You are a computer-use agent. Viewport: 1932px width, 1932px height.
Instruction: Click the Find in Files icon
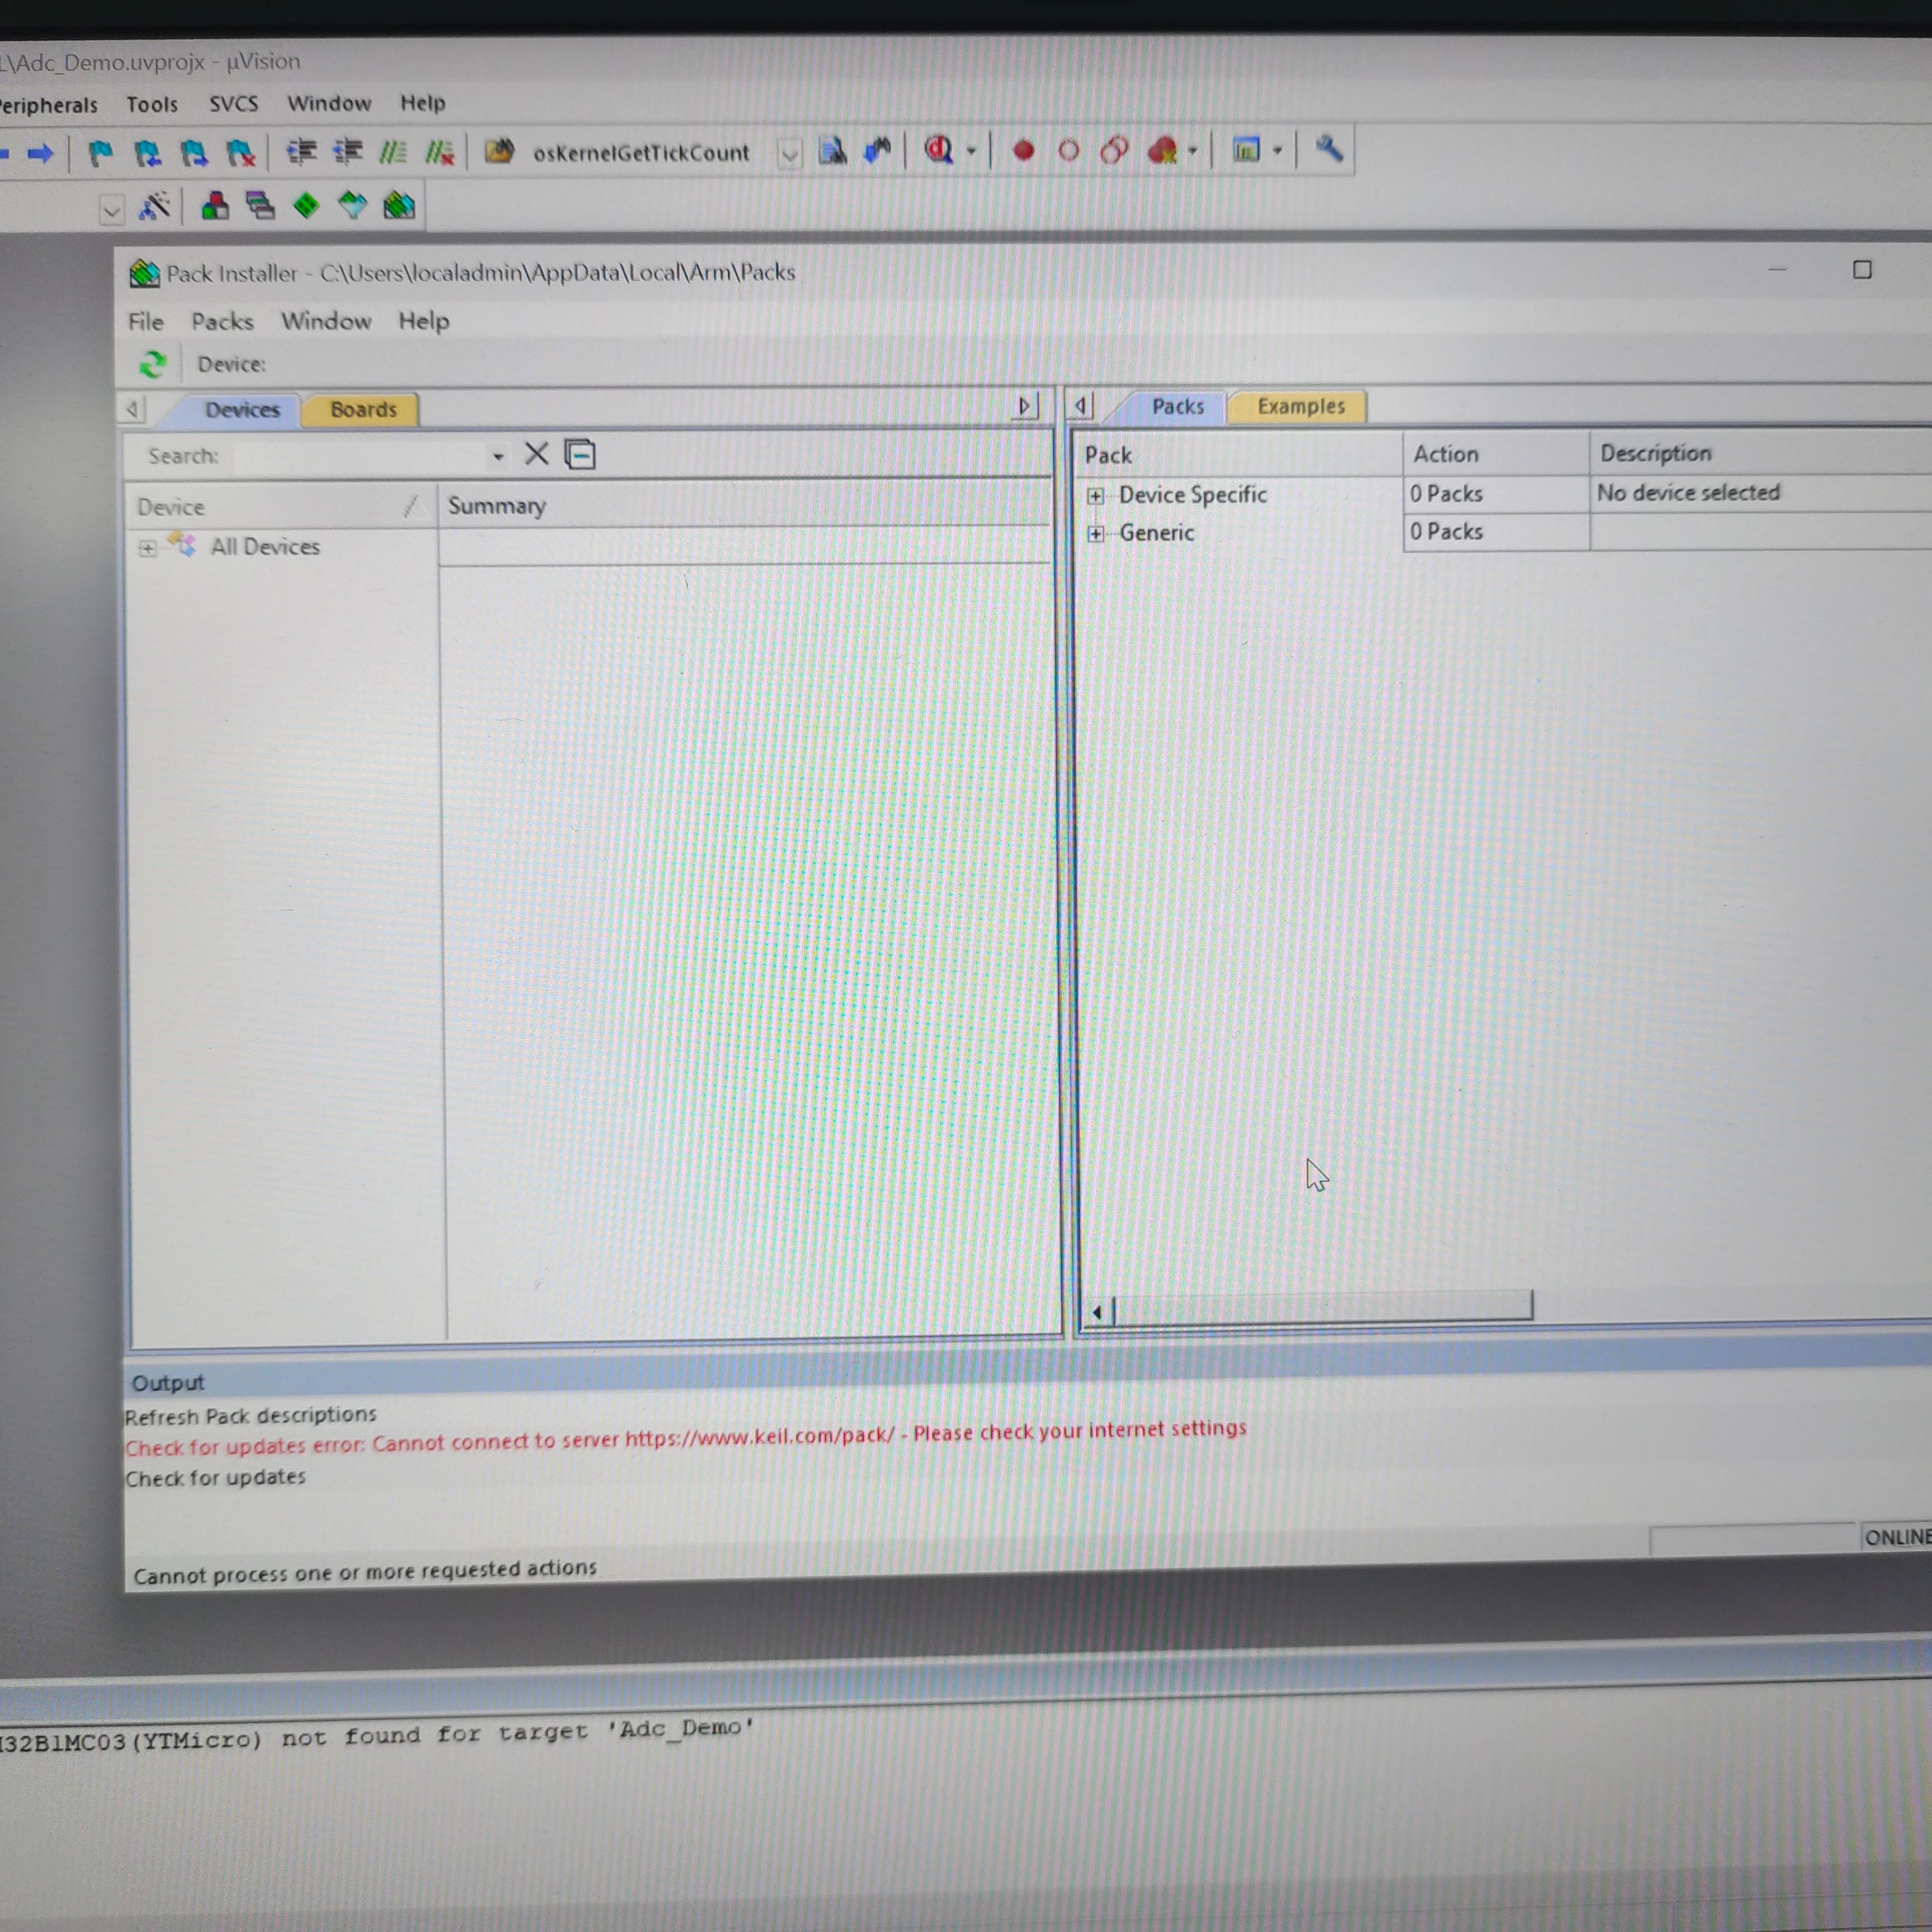(x=832, y=151)
